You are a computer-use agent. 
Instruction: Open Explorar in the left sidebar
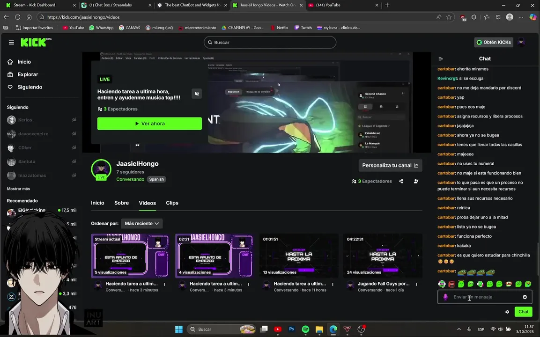23,74
